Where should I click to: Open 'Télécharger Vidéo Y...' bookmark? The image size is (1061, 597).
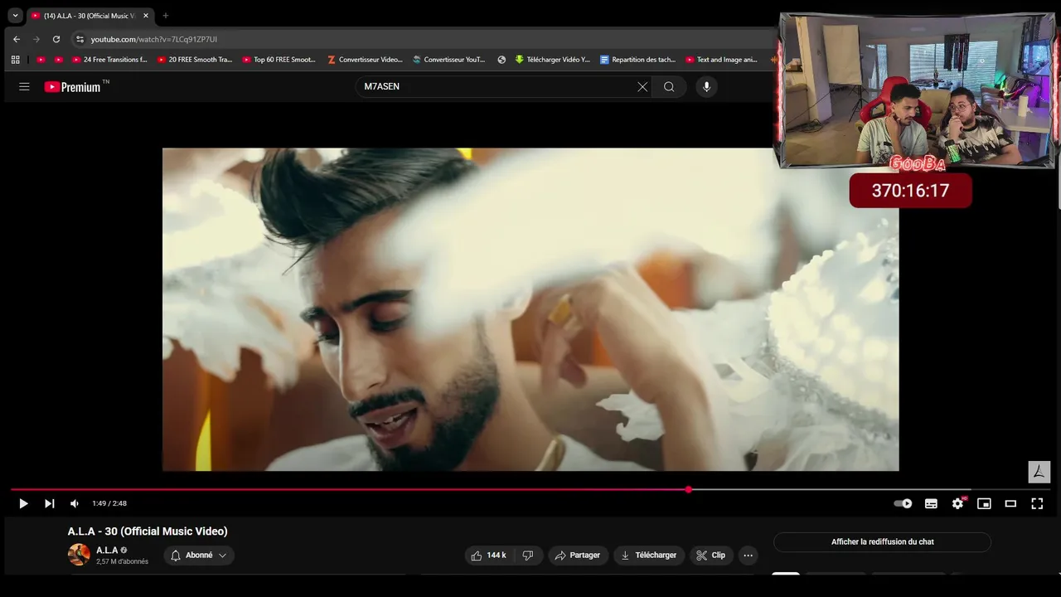553,60
